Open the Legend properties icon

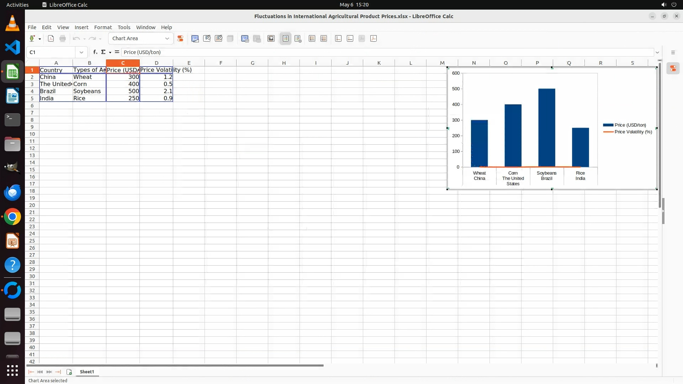[298, 38]
